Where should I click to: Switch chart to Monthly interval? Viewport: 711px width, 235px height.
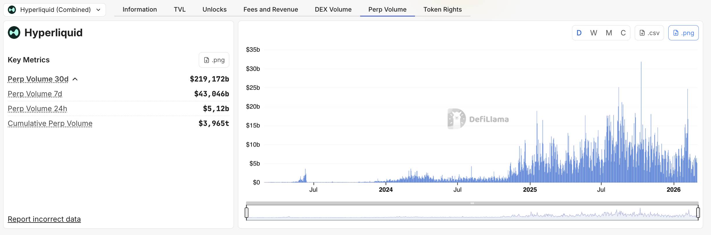coord(609,33)
